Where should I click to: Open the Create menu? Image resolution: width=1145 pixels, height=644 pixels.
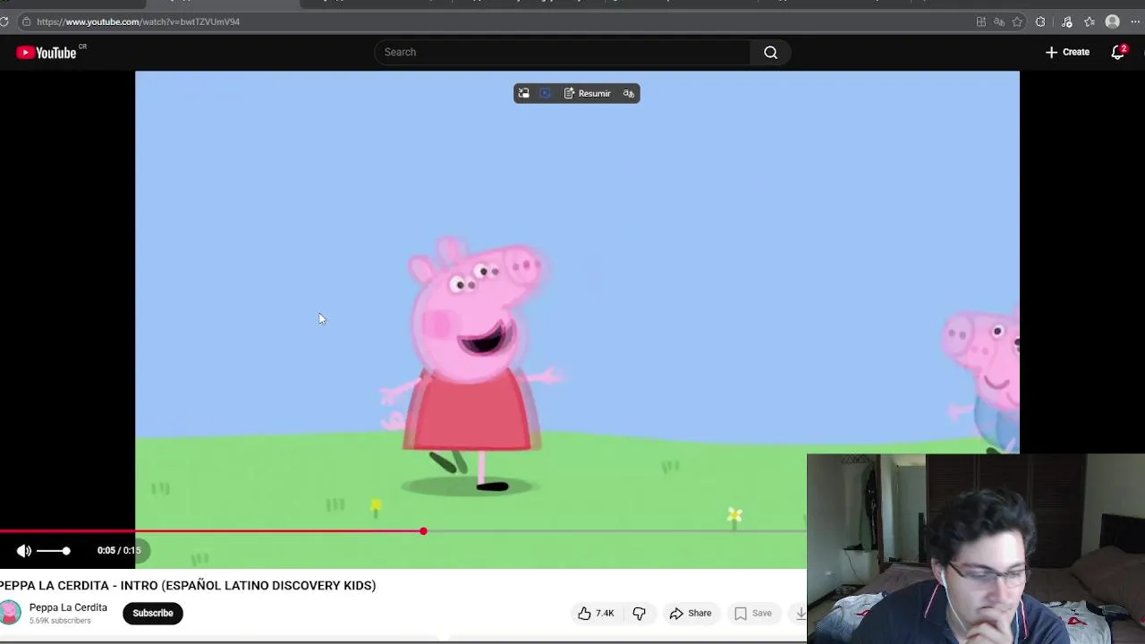coord(1067,52)
